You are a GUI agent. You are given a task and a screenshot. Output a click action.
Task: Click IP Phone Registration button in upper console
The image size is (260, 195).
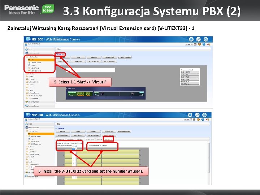click(125, 57)
